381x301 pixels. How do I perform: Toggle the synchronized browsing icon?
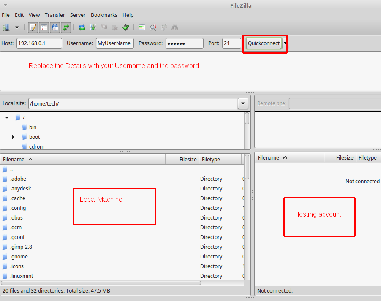[x=164, y=27]
